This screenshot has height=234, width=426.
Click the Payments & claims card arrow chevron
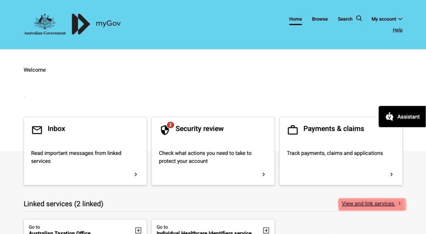391,174
